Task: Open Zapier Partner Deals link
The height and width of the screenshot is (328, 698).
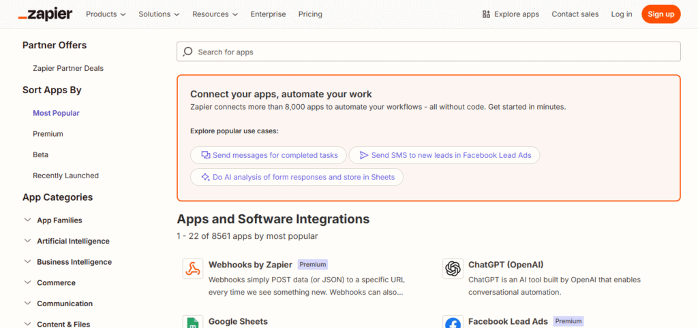Action: tap(68, 69)
